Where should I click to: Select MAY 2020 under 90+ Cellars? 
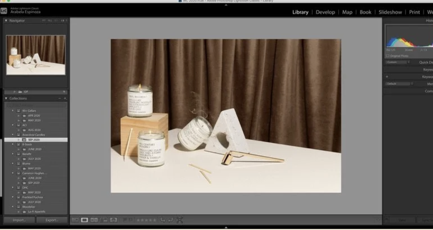tap(34, 120)
